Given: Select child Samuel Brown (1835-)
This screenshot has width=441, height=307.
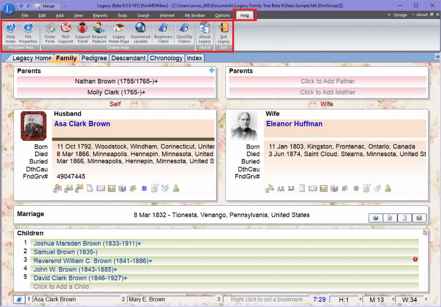Looking at the screenshot, I should (x=224, y=252).
